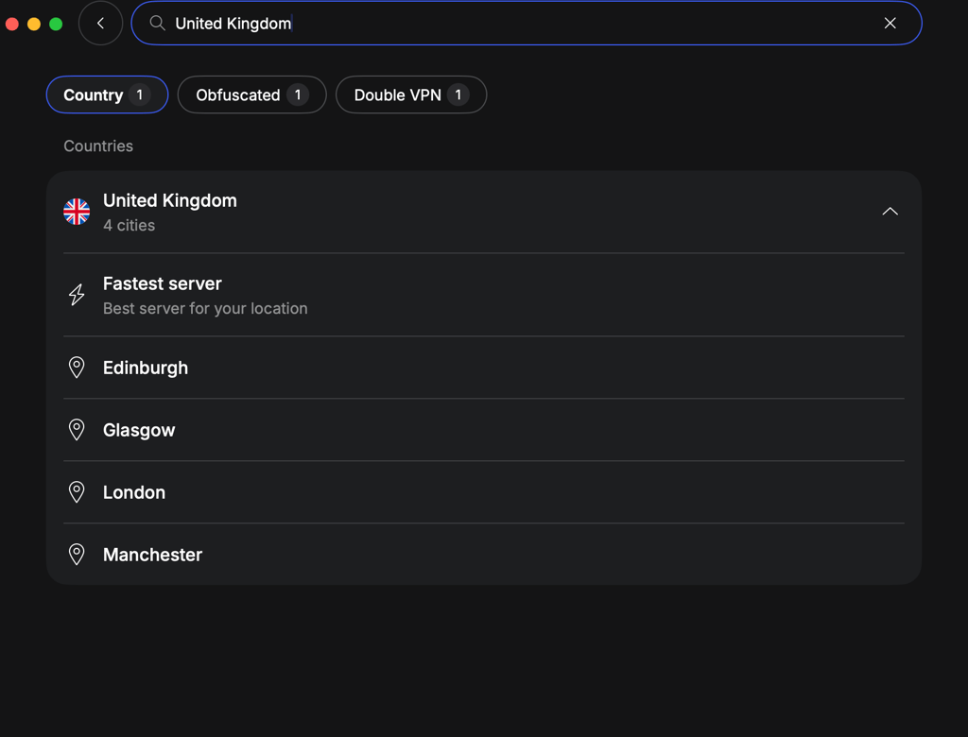Click the magnifier search icon
The width and height of the screenshot is (968, 737).
click(x=158, y=24)
